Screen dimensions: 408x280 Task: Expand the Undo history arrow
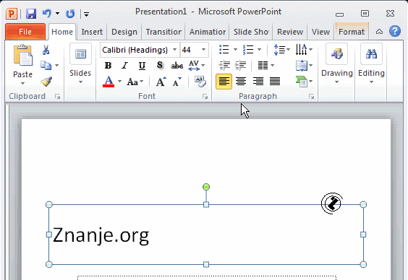[x=57, y=13]
